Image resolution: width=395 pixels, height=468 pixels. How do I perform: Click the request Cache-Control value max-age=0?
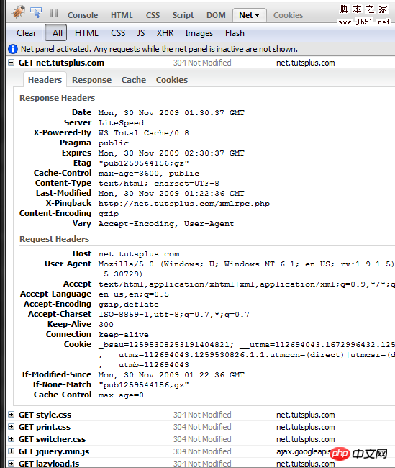click(121, 395)
